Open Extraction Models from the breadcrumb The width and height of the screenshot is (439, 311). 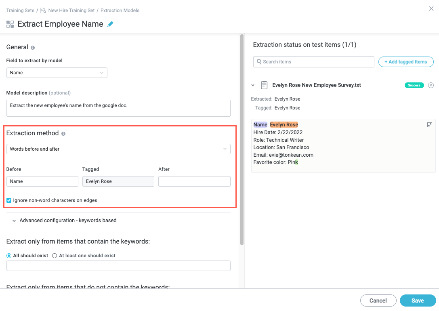click(x=120, y=10)
